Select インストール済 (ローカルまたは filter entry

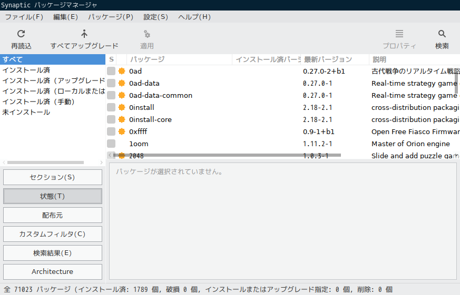tap(53, 91)
